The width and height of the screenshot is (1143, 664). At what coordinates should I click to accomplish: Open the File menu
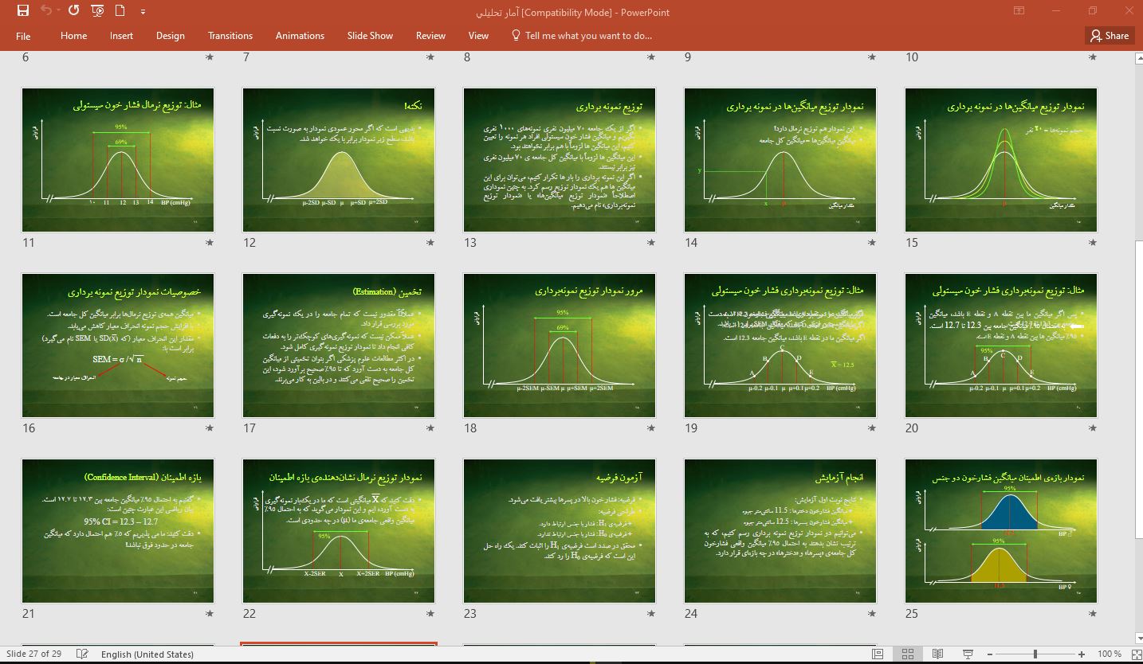(23, 36)
